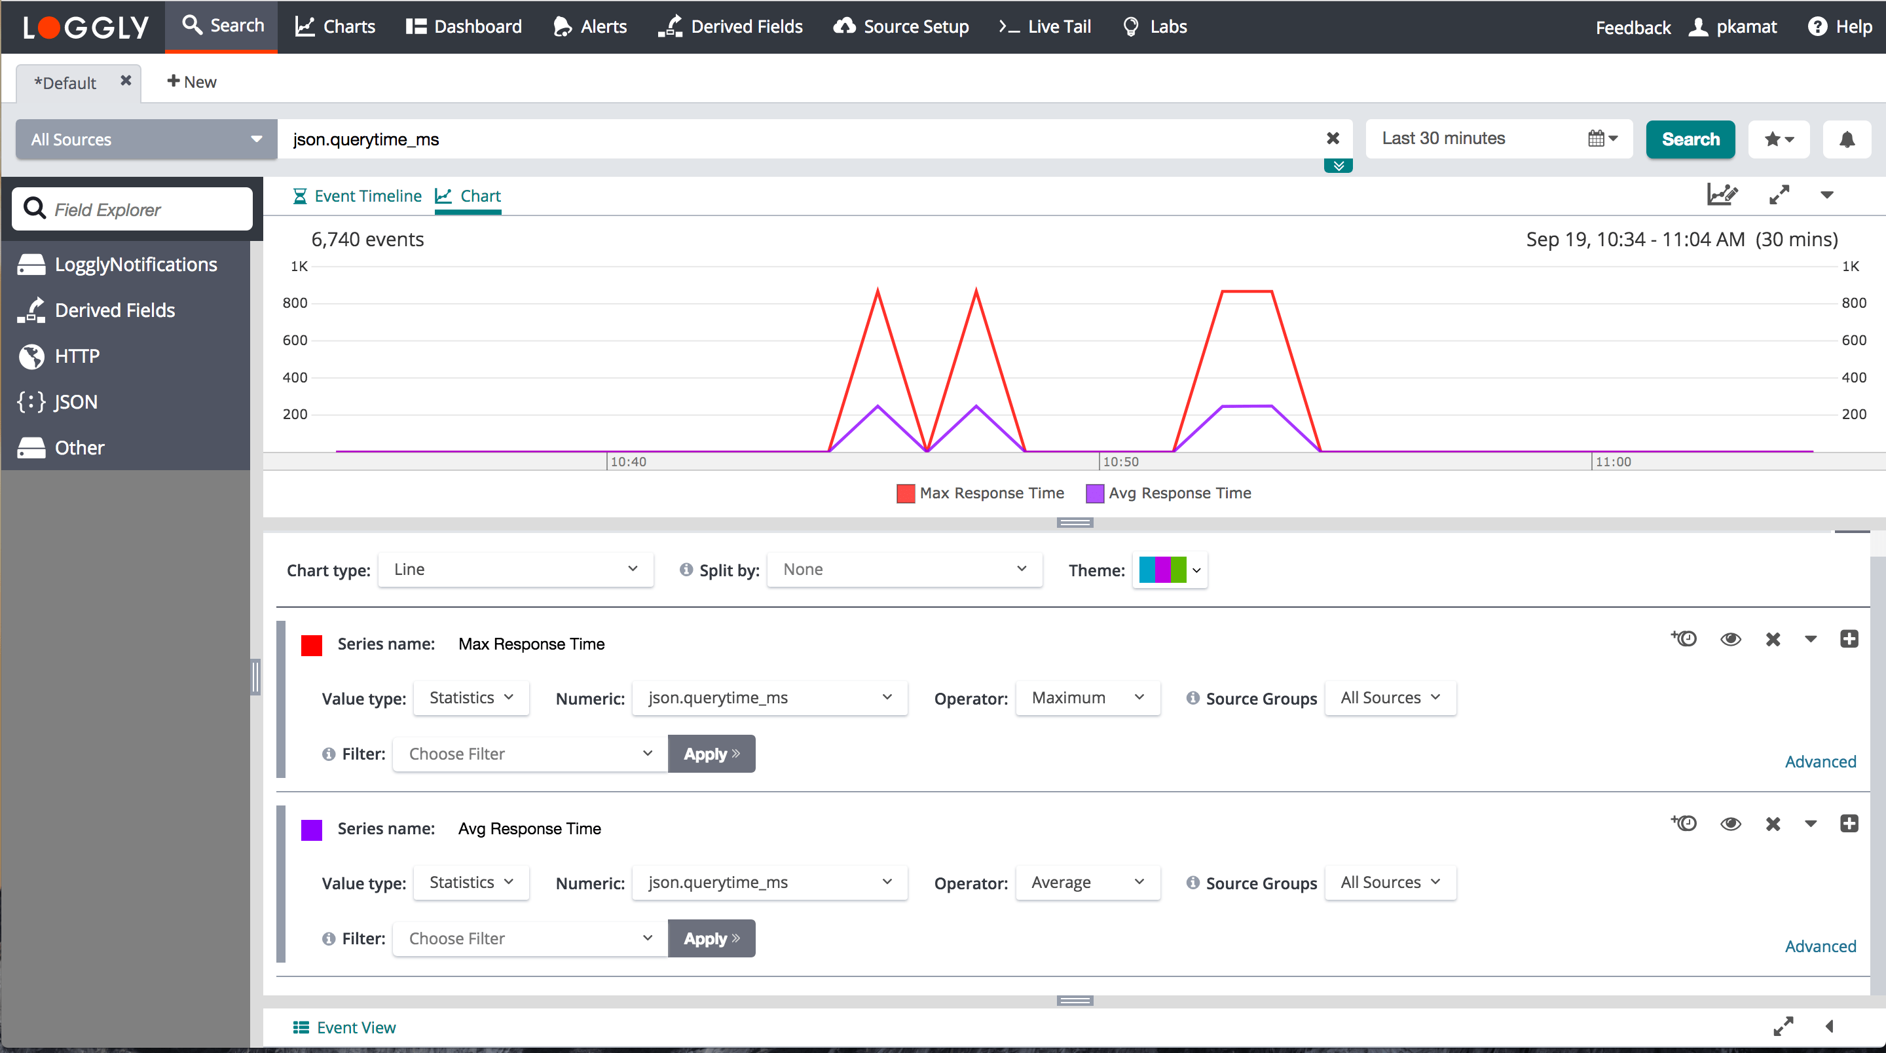
Task: Open Advanced settings for Max Response Time
Action: [x=1819, y=762]
